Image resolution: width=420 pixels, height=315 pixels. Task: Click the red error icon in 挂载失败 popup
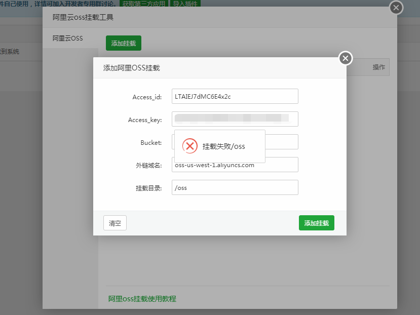coord(190,146)
